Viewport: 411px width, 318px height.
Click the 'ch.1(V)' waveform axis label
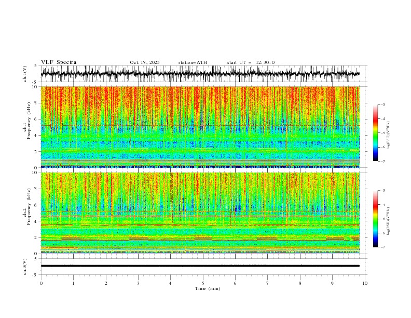(25, 74)
